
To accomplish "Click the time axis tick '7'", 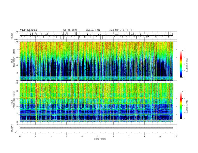I will (x=129, y=136).
